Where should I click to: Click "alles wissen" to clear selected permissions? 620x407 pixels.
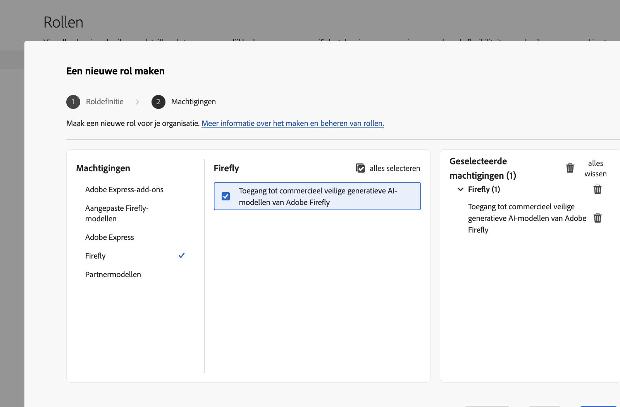pyautogui.click(x=595, y=168)
